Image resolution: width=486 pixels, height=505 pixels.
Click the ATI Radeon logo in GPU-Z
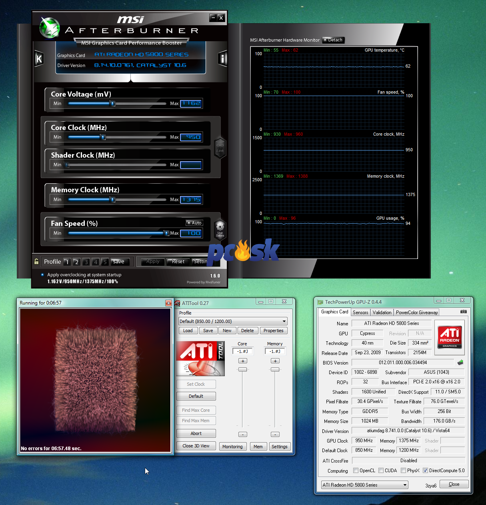[x=450, y=337]
